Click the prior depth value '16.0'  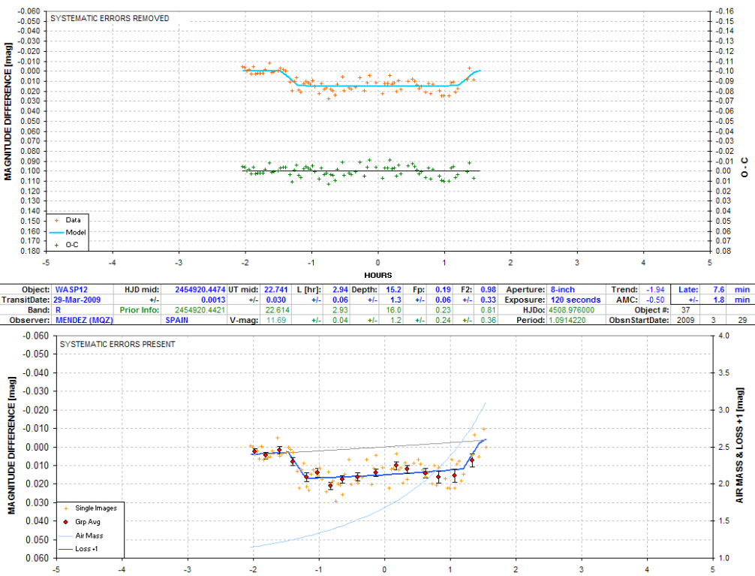point(393,310)
